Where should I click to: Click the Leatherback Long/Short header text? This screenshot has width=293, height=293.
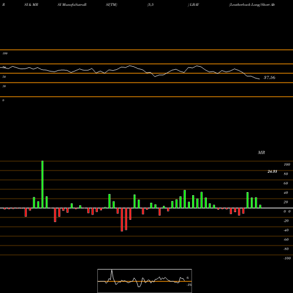point(252,5)
